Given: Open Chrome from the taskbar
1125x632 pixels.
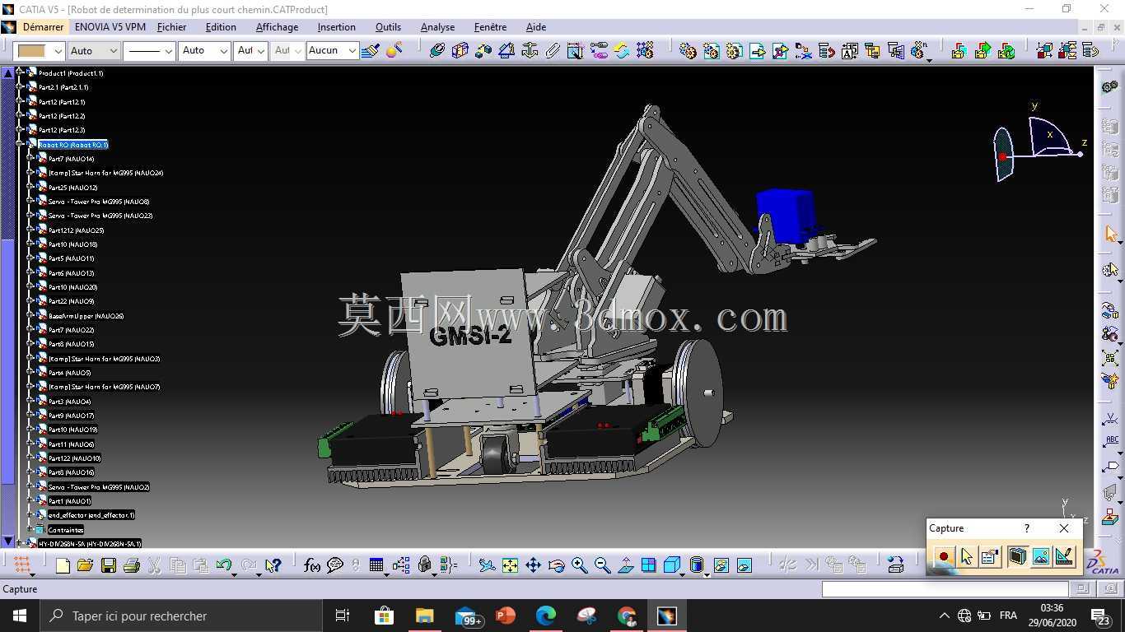Looking at the screenshot, I should click(627, 616).
